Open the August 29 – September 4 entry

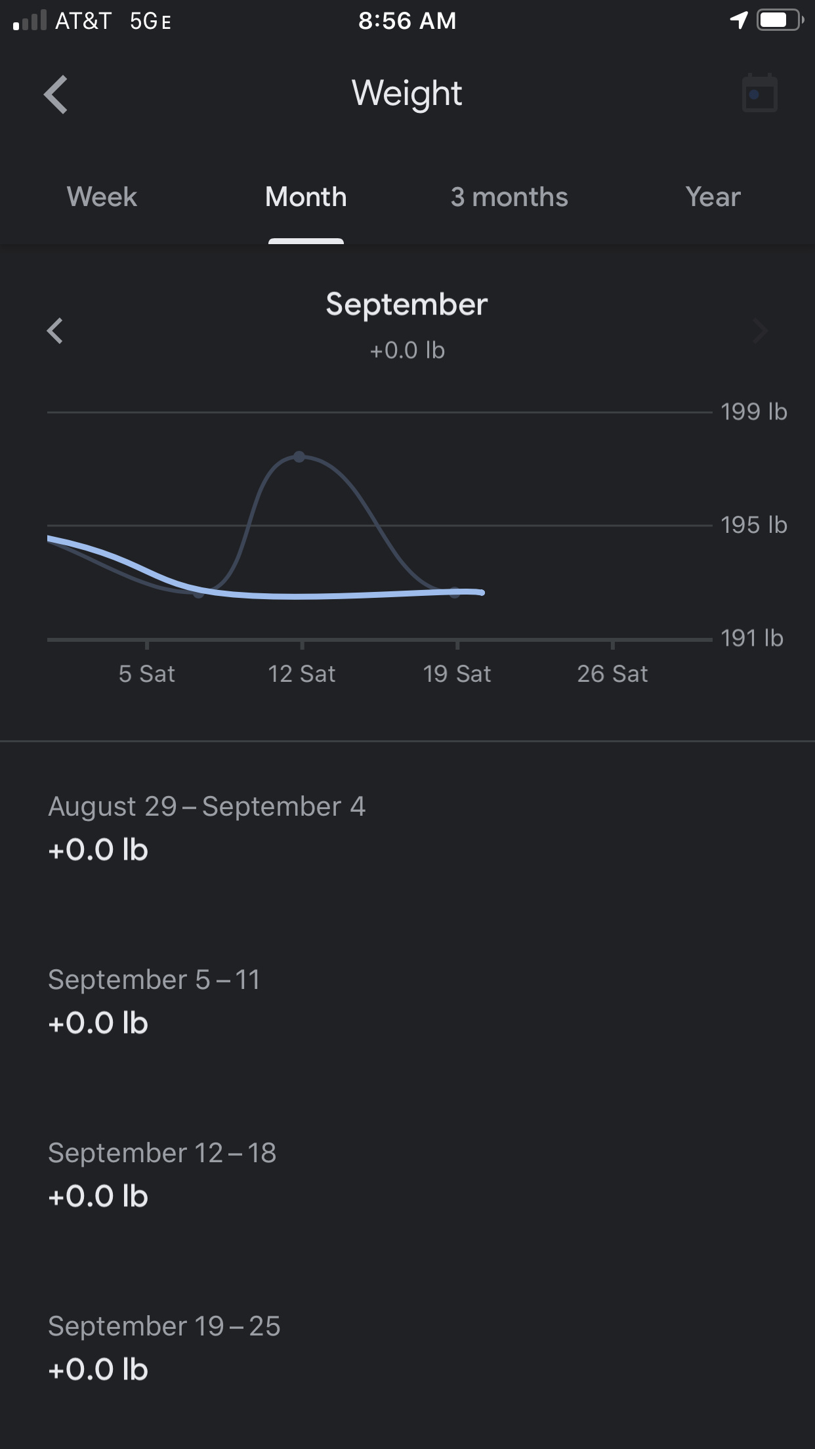click(207, 827)
